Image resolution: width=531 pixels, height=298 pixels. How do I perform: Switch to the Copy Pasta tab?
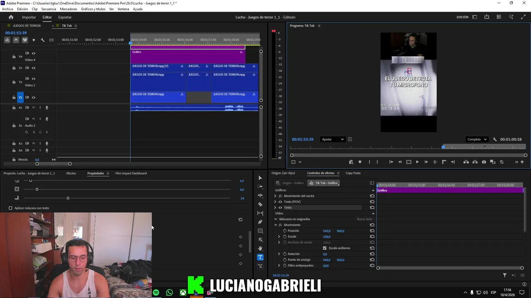click(x=353, y=173)
